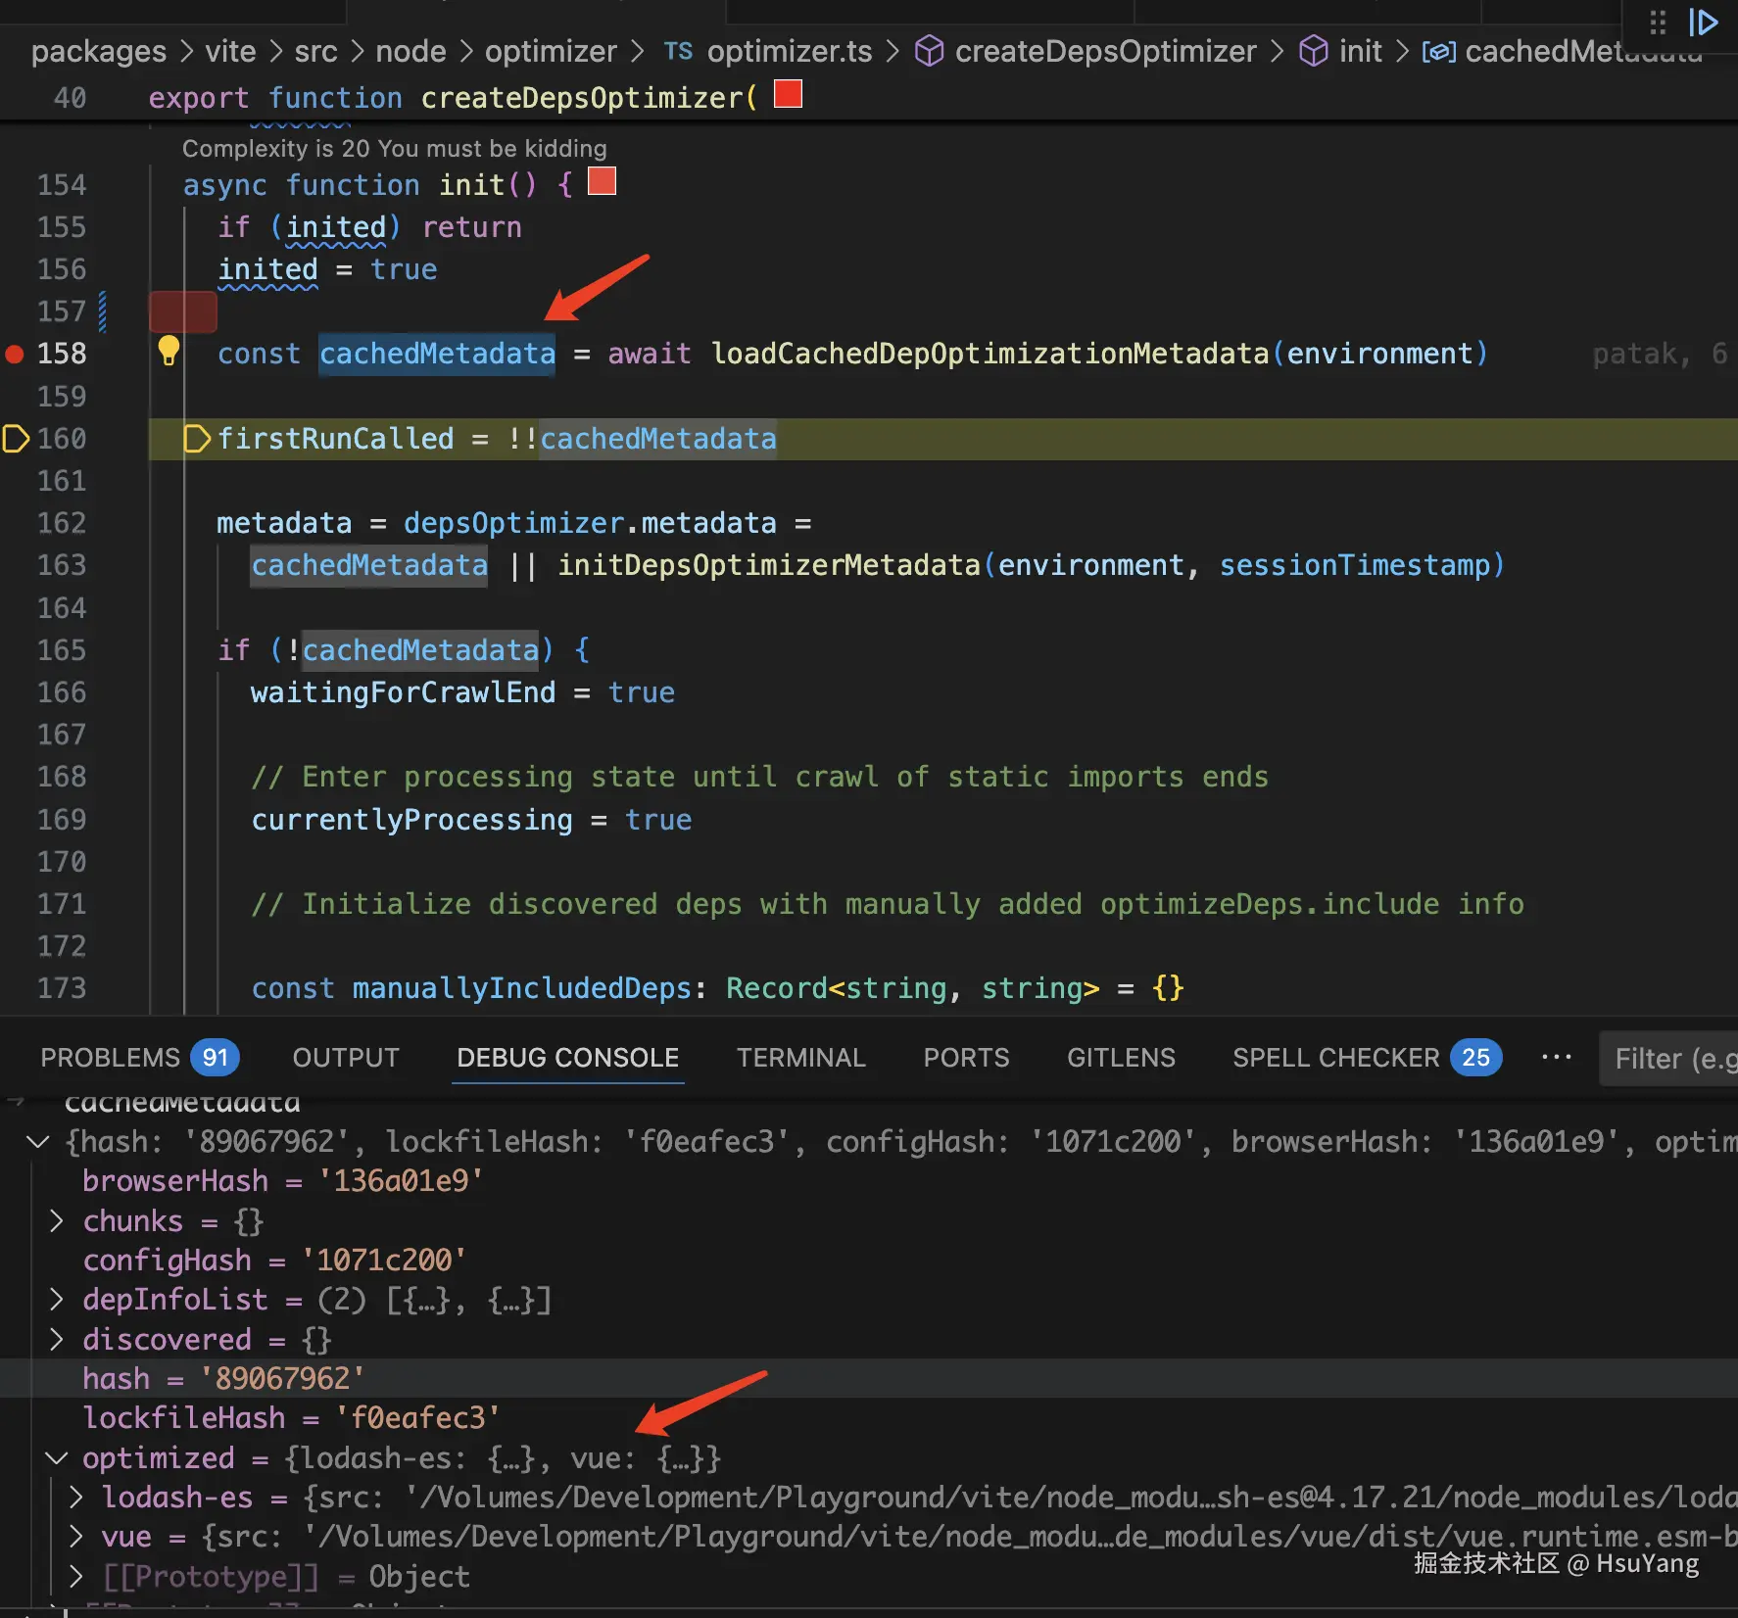
Task: Expand the vue entry
Action: 76,1537
